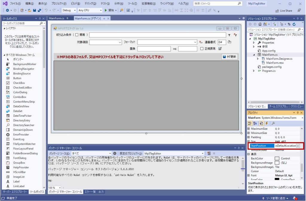Click the clear filter icon next to funnel
Image resolution: width=306 pixels, height=201 pixels.
pos(235,35)
